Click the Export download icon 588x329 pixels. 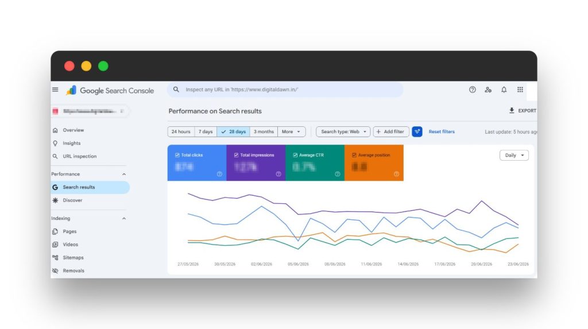click(512, 110)
